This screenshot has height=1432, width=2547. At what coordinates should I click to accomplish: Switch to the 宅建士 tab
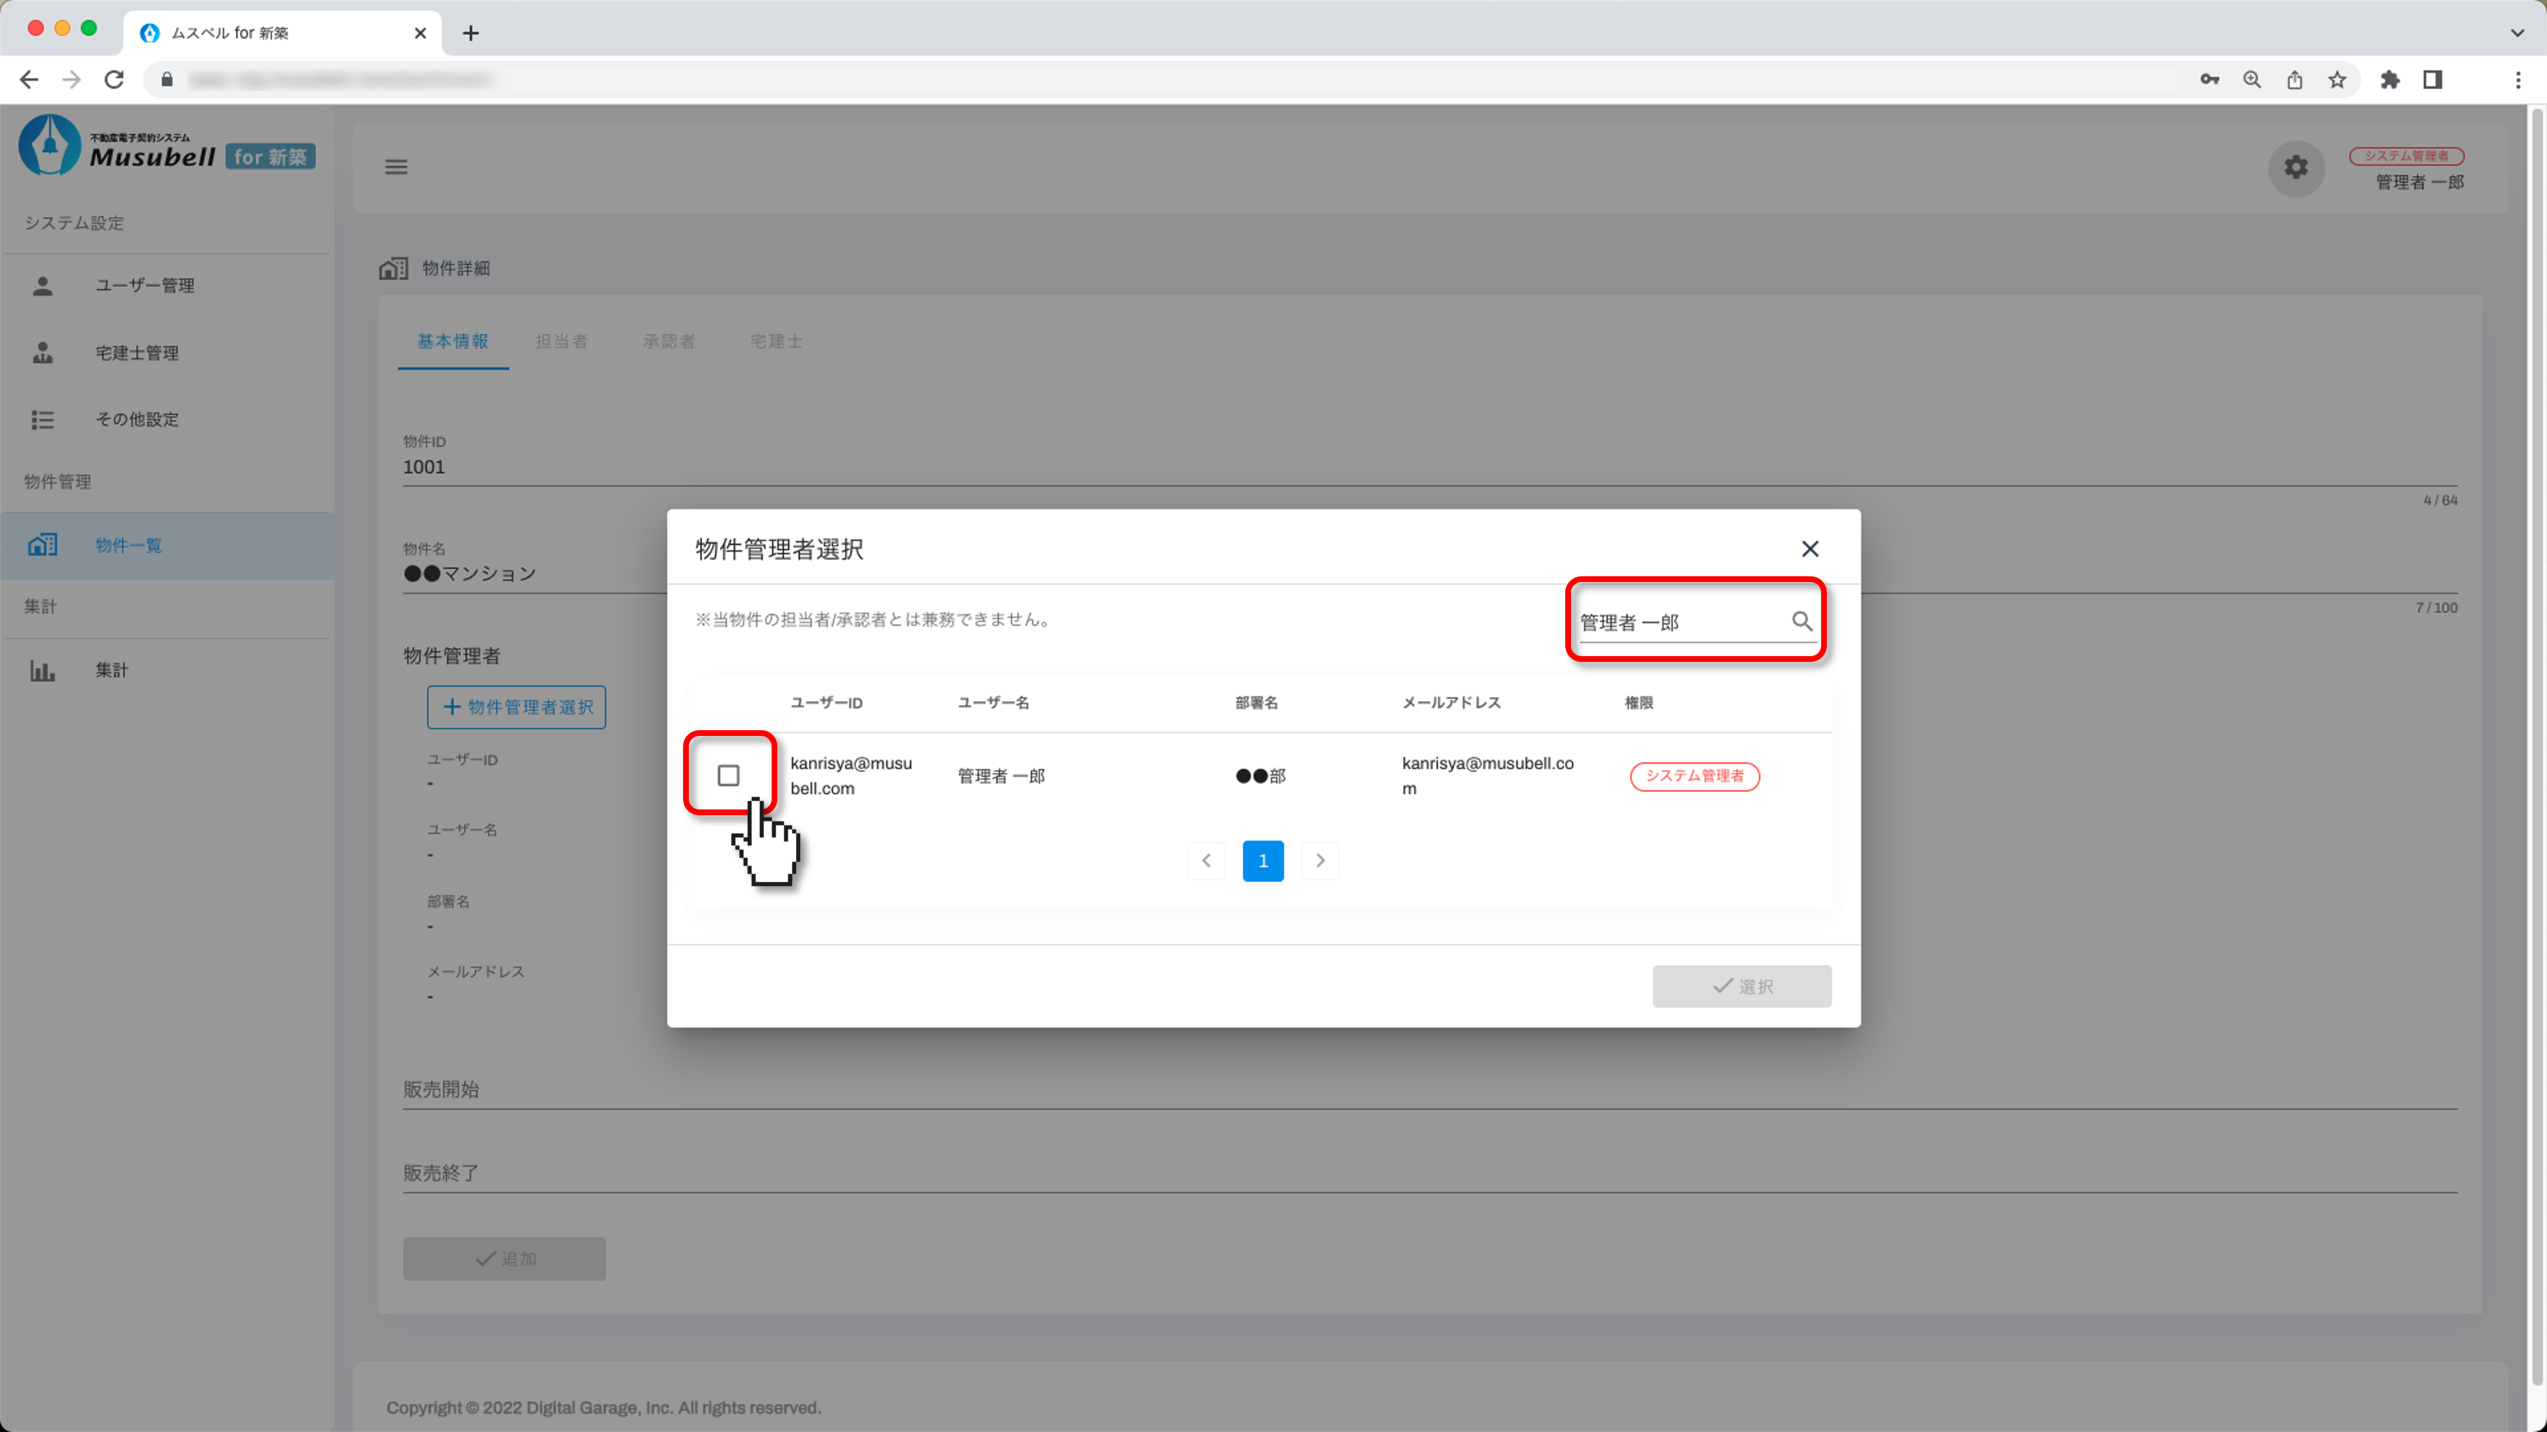[776, 341]
